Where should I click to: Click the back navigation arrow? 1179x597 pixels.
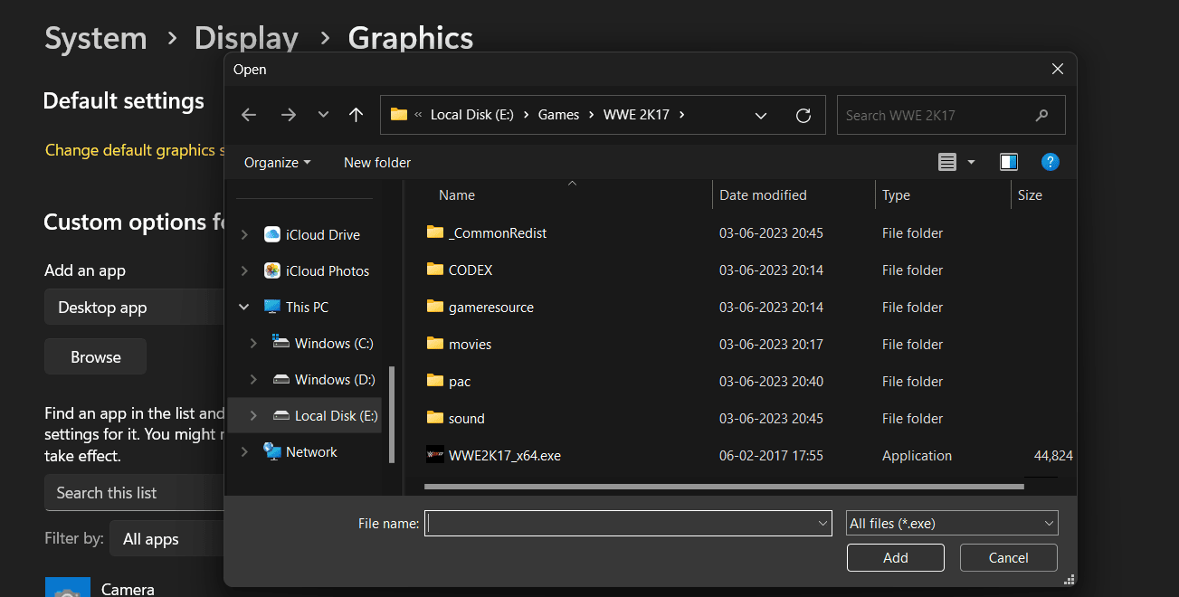tap(248, 115)
